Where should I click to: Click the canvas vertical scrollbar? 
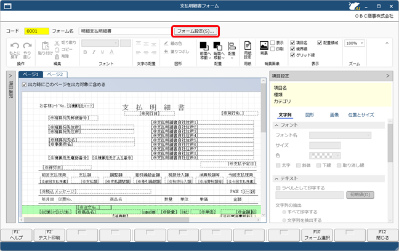[264, 147]
